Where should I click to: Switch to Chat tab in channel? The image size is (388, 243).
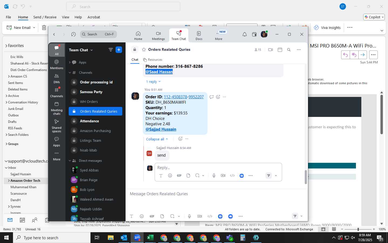pos(135,60)
